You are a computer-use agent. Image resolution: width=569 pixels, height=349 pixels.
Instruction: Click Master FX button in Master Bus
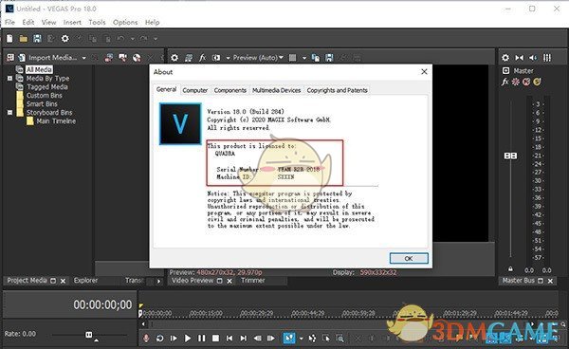tap(505, 82)
